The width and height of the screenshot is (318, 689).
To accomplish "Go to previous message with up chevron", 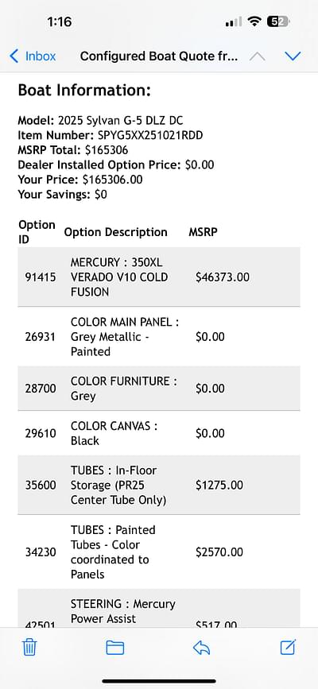I will tap(258, 56).
